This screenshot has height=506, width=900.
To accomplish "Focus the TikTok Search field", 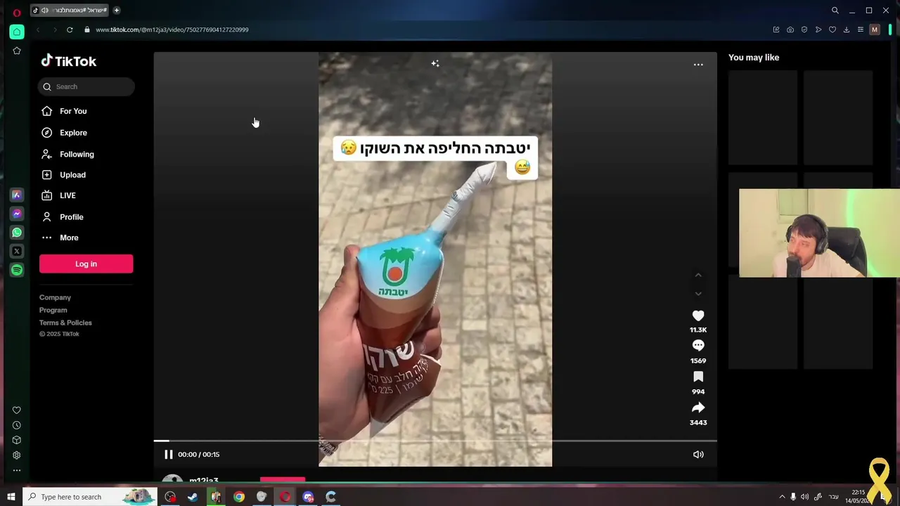I will point(86,86).
